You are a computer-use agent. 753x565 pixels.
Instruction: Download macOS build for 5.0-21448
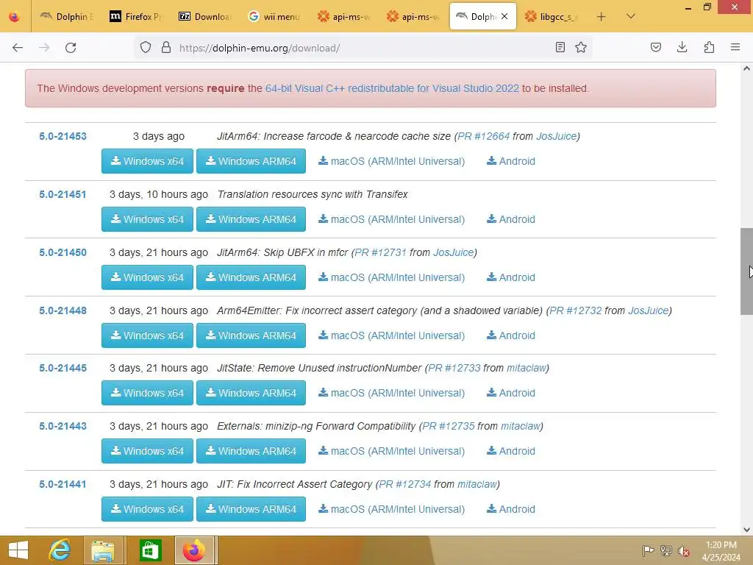(391, 335)
